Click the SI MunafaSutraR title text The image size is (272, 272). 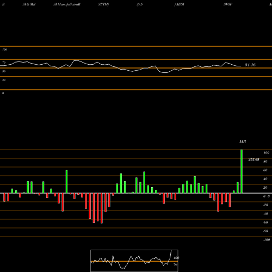67,4
